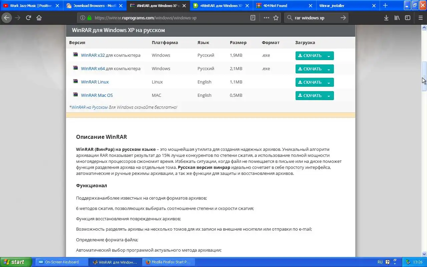The image size is (427, 267).
Task: Run search with arrow in search box
Action: pos(343,18)
